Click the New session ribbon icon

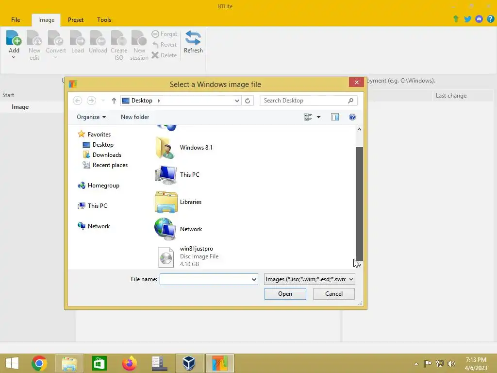click(139, 38)
